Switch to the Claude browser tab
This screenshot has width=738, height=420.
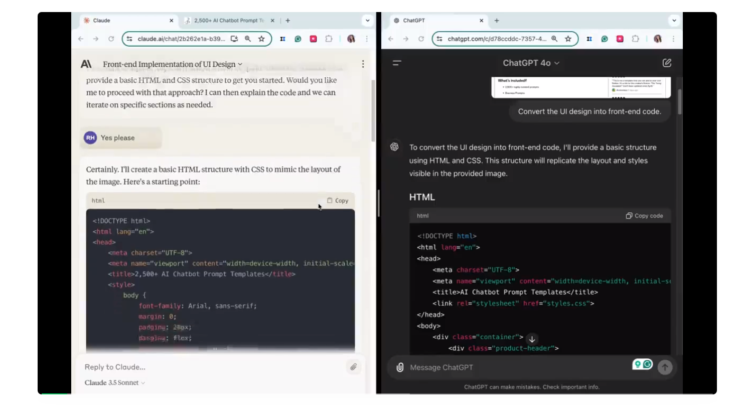pos(128,21)
